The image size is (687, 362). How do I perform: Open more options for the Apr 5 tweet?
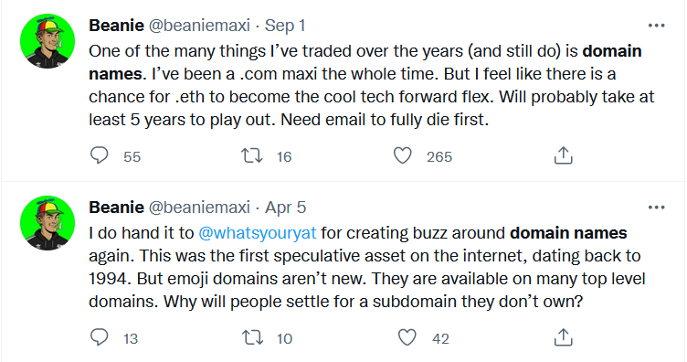[656, 208]
